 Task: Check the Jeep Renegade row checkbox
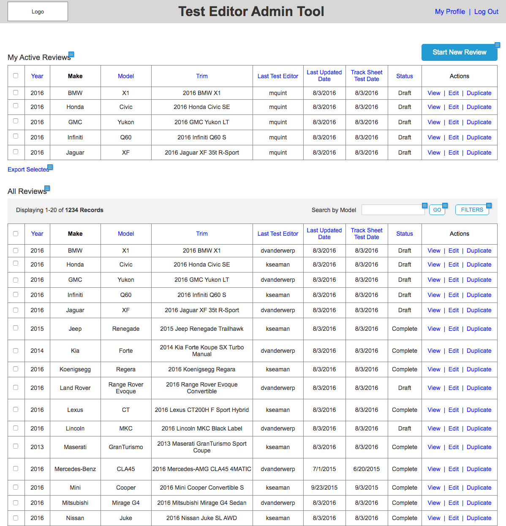point(16,327)
